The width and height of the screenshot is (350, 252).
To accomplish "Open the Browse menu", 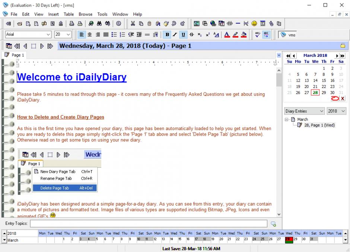I will [85, 14].
